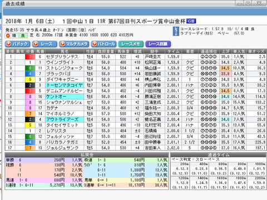Click the 単勝 payout row 250円
Screen dimensions: 267x200
coord(44,160)
